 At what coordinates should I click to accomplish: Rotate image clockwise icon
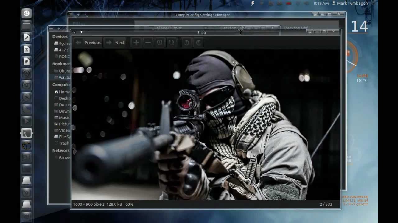tap(199, 42)
